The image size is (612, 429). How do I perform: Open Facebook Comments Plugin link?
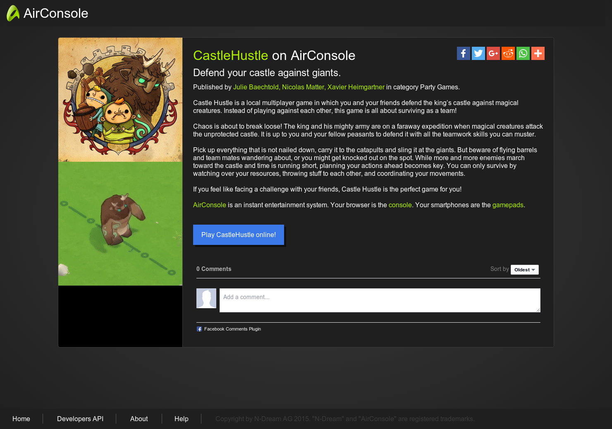pos(232,329)
